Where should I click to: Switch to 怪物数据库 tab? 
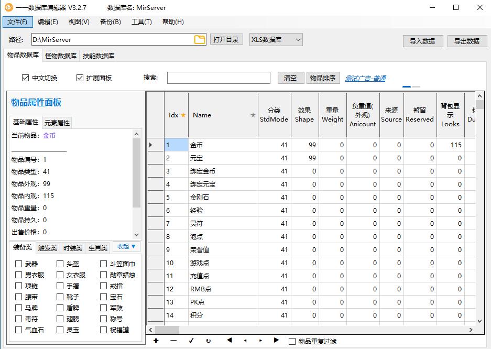tap(61, 56)
